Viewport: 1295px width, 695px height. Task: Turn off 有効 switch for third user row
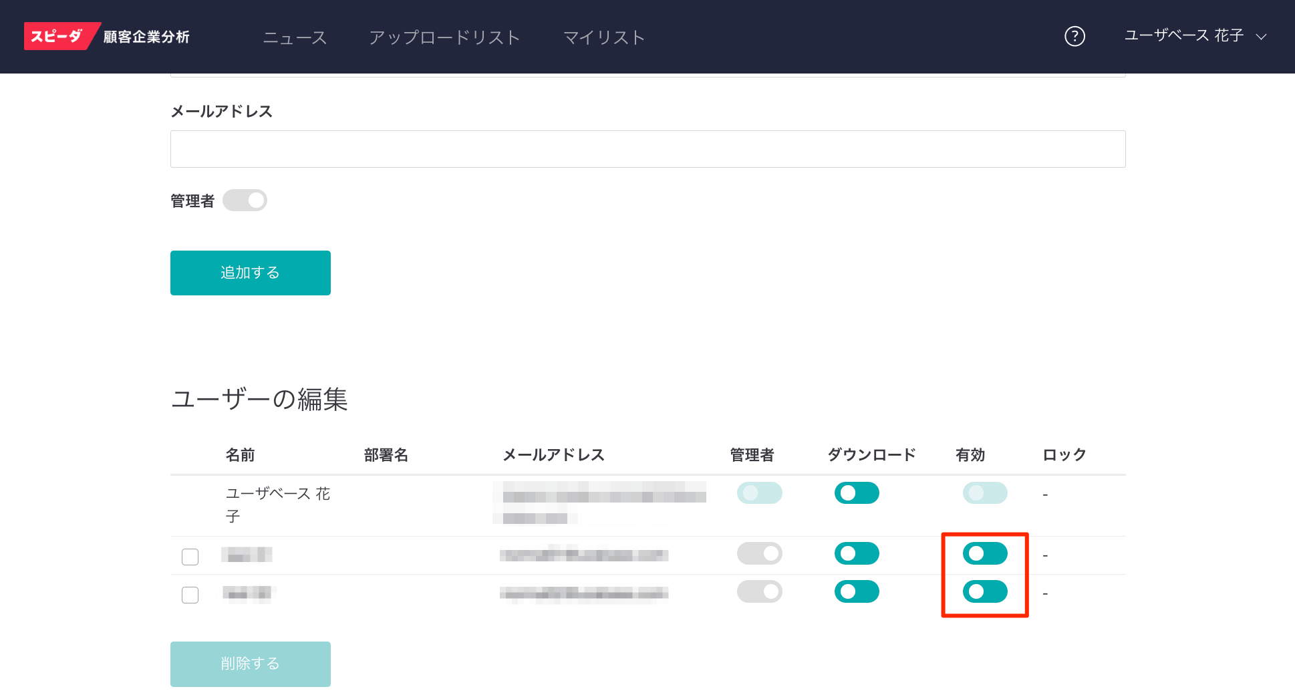coord(985,591)
